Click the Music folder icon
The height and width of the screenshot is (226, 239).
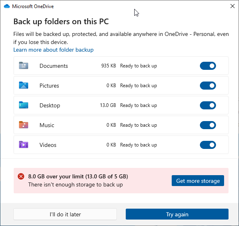tap(23, 125)
